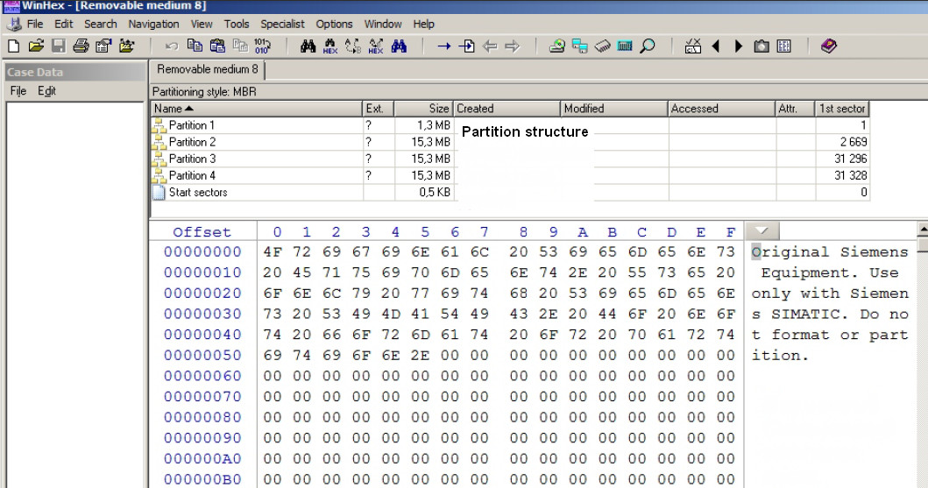Image resolution: width=928 pixels, height=488 pixels.
Task: Select the Partition 1 row
Action: pos(510,125)
